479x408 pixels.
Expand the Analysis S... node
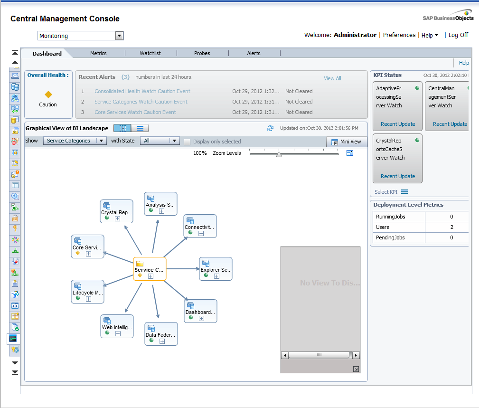click(161, 211)
